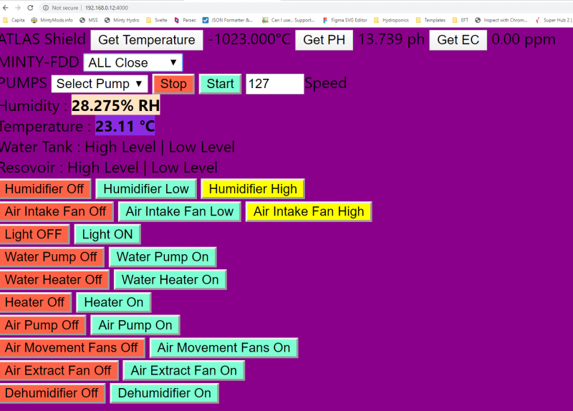Viewport: 573px width, 411px height.
Task: Click the Not secure site info icon
Action: (46, 7)
